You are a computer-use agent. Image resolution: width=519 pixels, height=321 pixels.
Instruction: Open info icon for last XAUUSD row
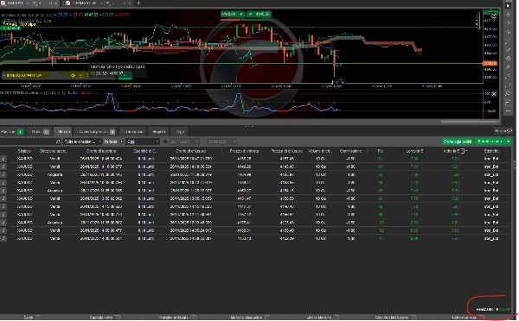coord(3,238)
